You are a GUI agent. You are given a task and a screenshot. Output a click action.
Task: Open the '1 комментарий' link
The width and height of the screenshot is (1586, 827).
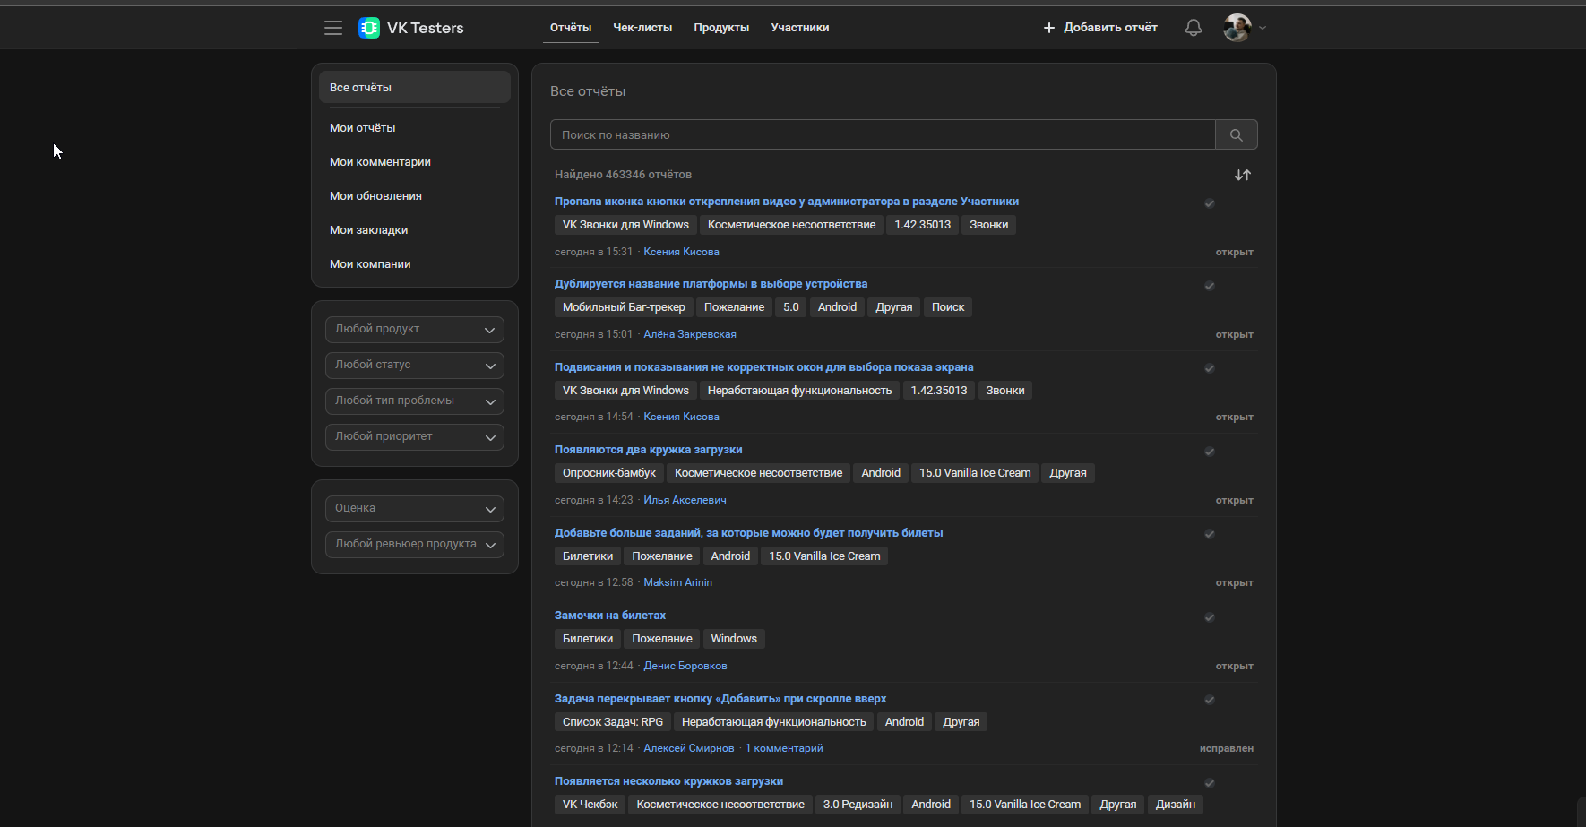784,748
